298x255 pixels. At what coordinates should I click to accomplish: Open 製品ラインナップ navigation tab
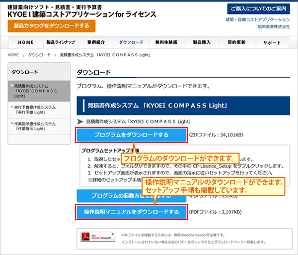tap(61, 42)
